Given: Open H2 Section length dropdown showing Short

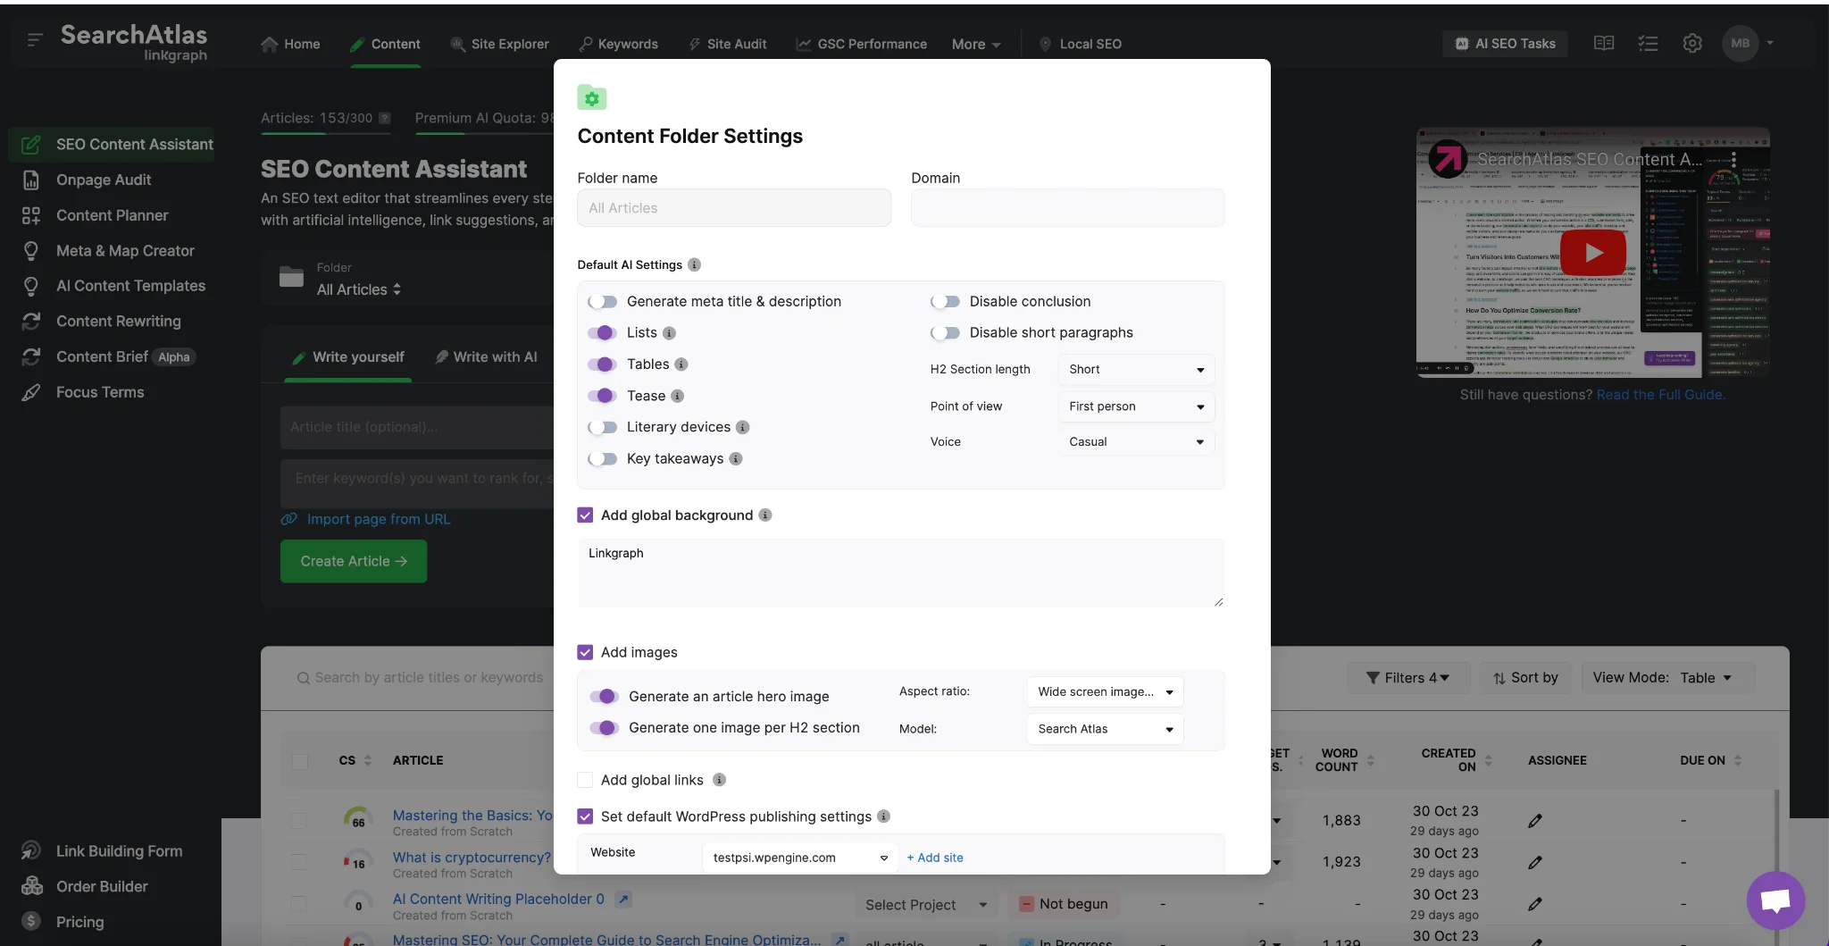Looking at the screenshot, I should 1136,369.
